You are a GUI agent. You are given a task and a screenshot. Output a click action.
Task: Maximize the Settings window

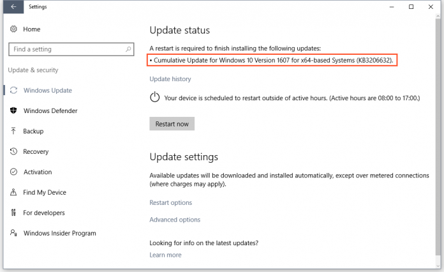[x=411, y=7]
